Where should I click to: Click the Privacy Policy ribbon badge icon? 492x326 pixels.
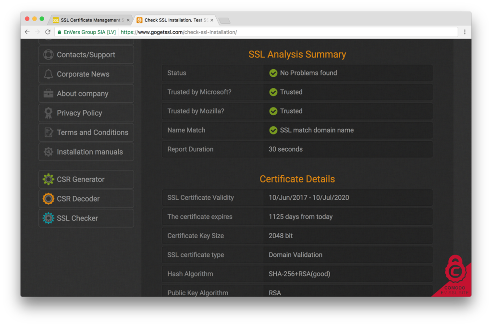tap(49, 113)
